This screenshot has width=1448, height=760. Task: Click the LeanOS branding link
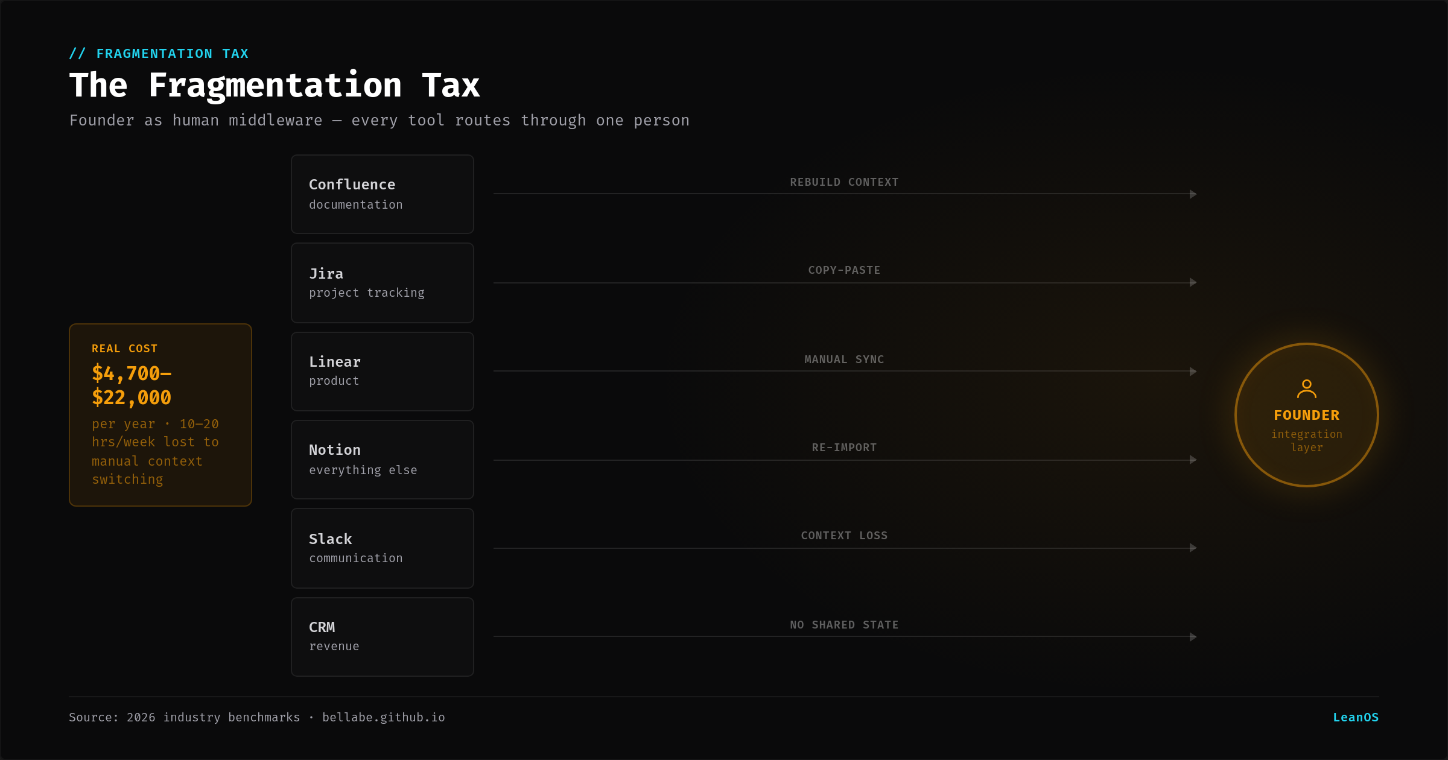(x=1356, y=717)
